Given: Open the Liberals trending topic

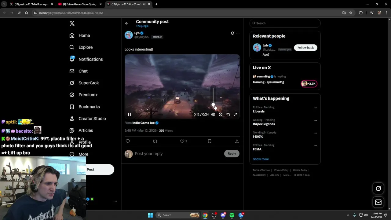Looking at the screenshot, I should 259,112.
